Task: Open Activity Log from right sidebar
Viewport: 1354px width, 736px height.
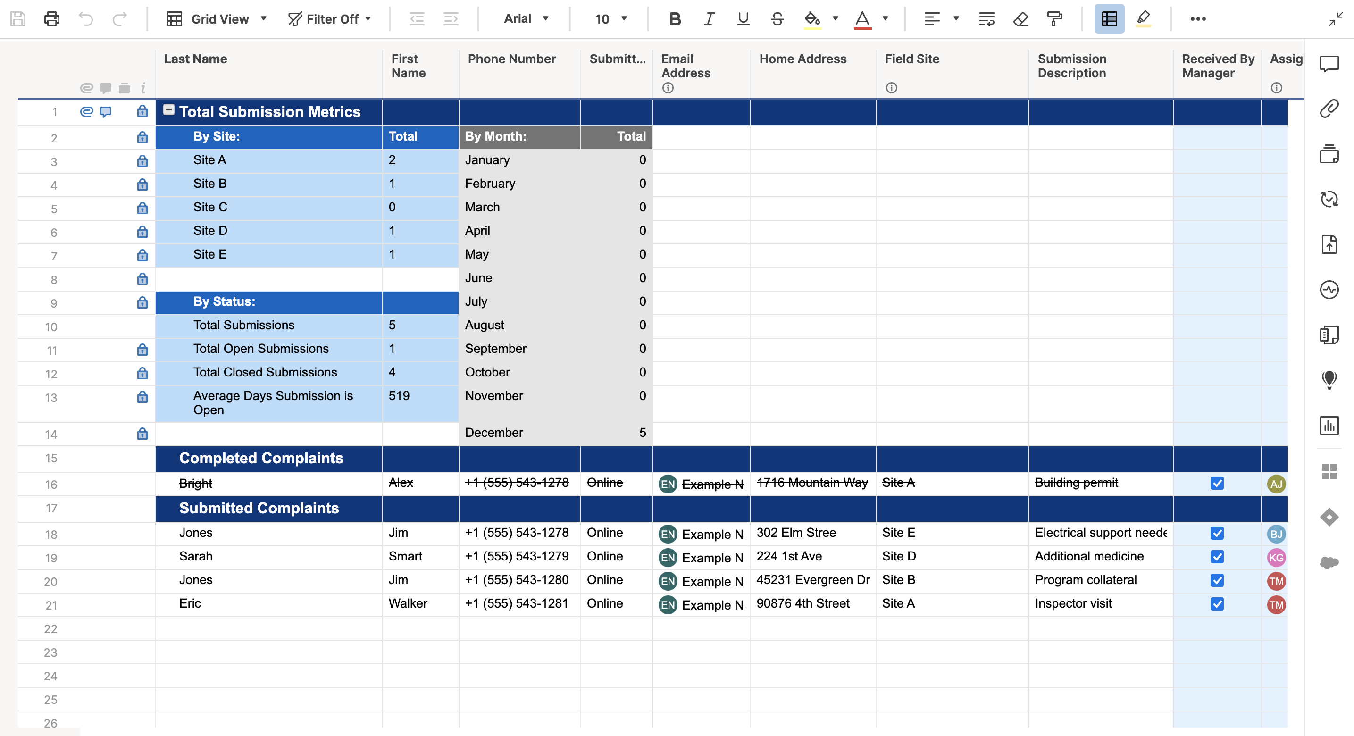Action: pos(1329,290)
